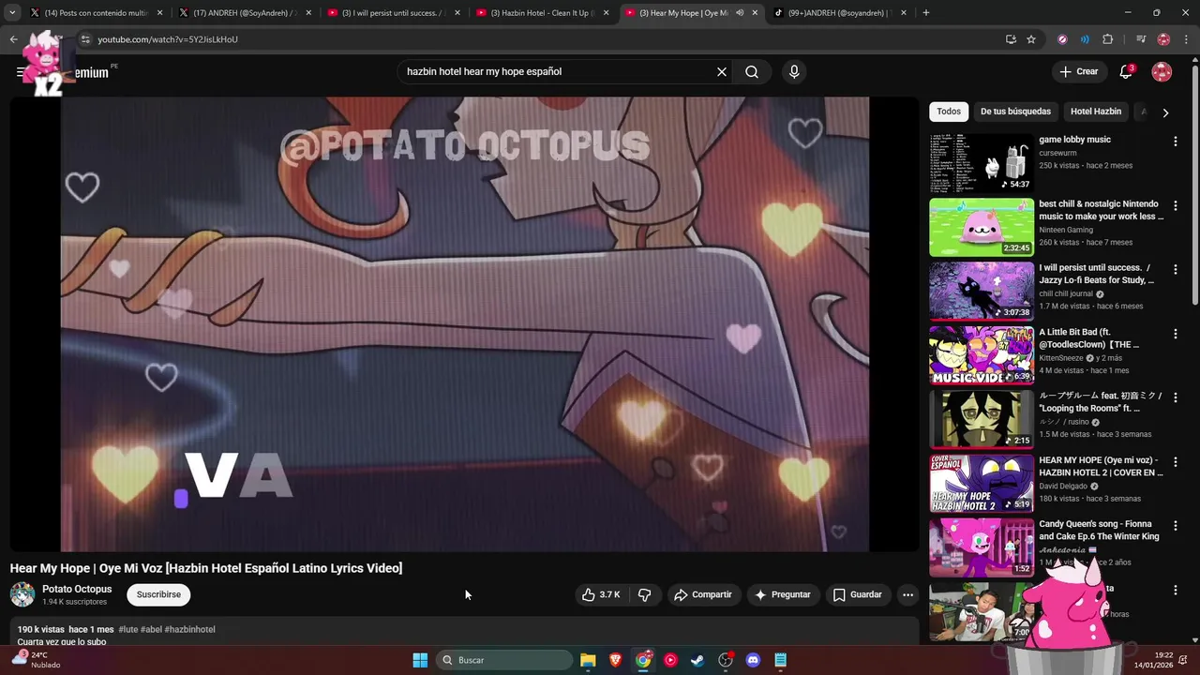Switch to ANDREH (@SoyAndreh) X tab
Image resolution: width=1200 pixels, height=675 pixels.
tap(246, 13)
